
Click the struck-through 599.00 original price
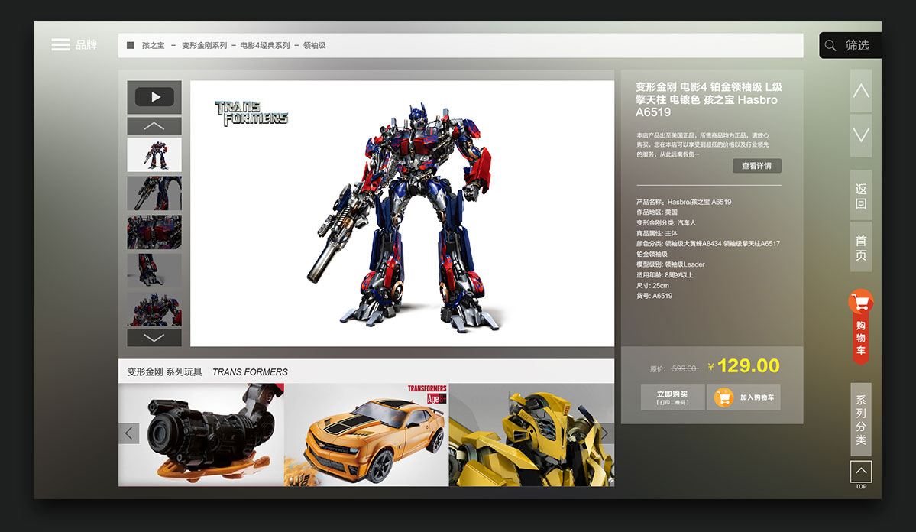(x=684, y=368)
